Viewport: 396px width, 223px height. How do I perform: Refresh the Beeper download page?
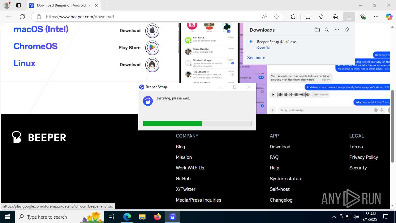point(22,17)
